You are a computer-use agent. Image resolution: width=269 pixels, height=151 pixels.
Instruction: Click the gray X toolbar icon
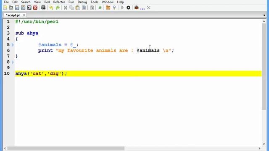[x=149, y=8]
